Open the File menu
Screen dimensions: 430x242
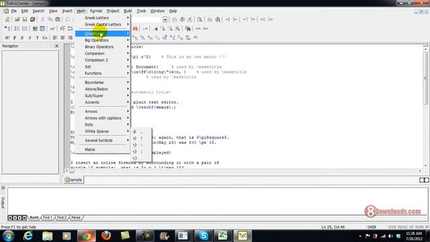point(13,11)
